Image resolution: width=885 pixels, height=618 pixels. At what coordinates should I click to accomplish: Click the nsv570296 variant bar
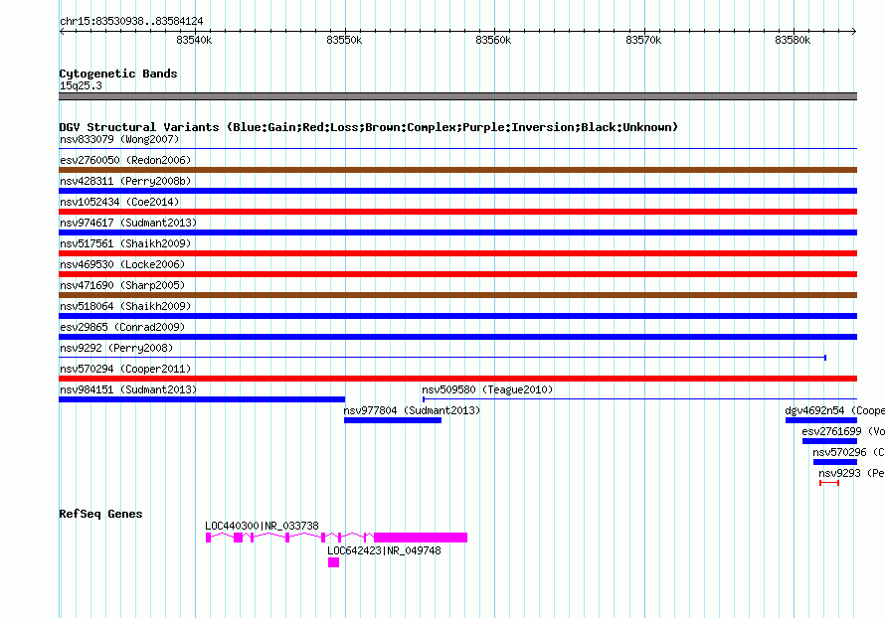[834, 462]
